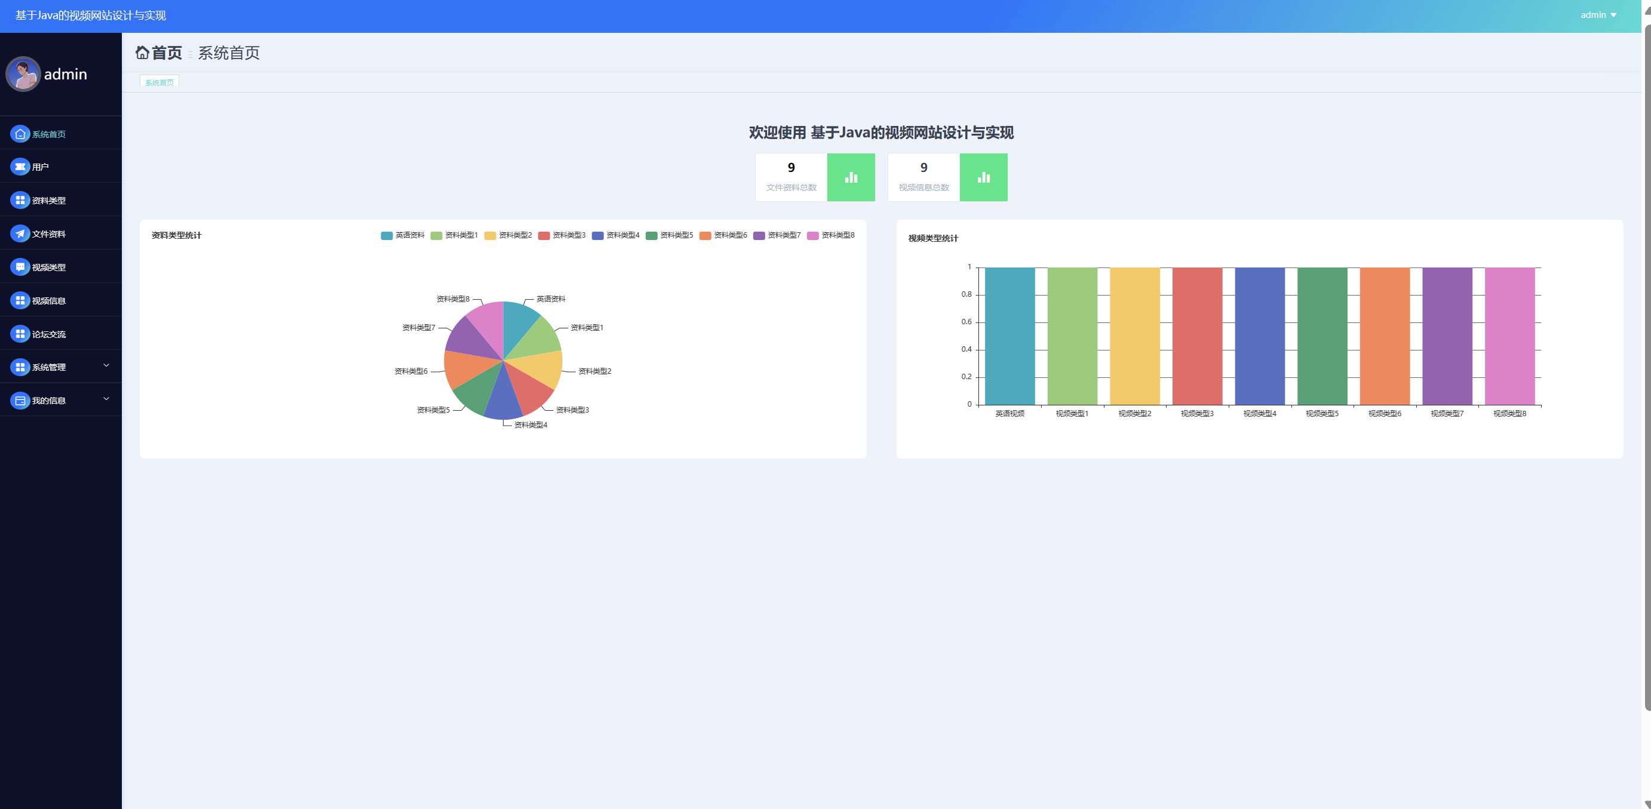The height and width of the screenshot is (809, 1651).
Task: Click the house icon in breadcrumb
Action: point(142,53)
